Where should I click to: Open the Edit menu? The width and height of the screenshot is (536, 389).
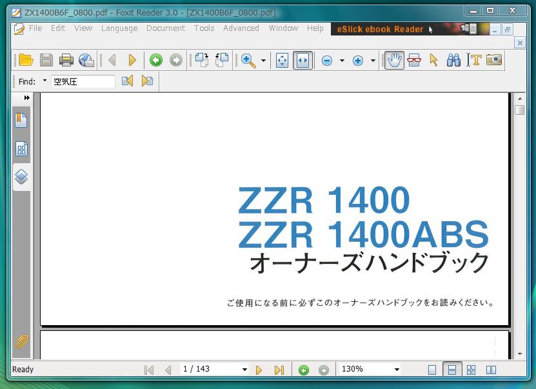(x=58, y=28)
